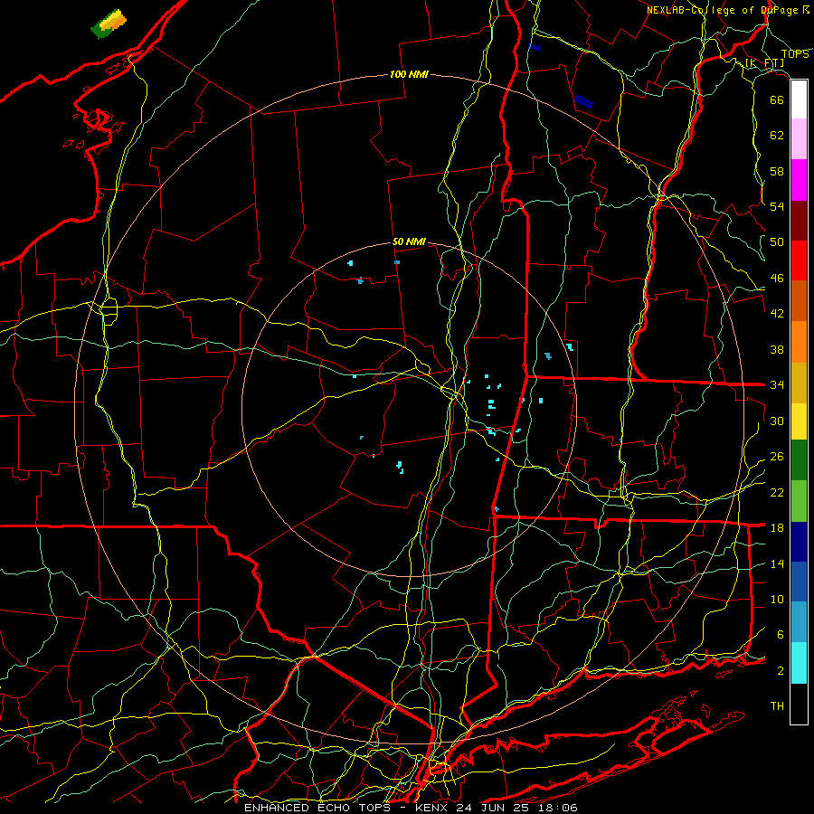Click the 14 legend value
Viewport: 814px width, 814px height.
pos(777,563)
